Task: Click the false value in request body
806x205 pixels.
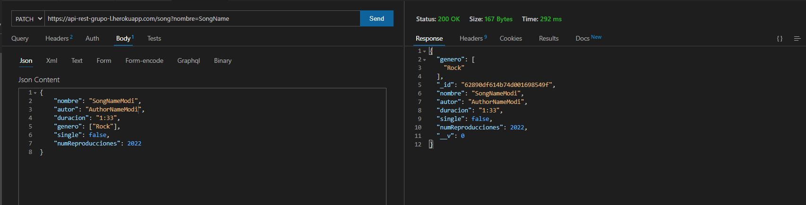Action: coord(97,135)
